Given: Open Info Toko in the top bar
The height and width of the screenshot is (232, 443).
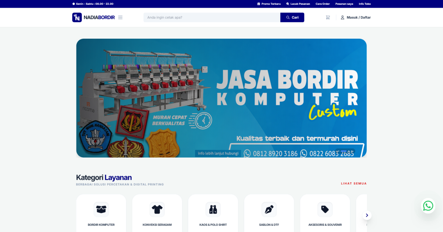Looking at the screenshot, I should [x=365, y=4].
